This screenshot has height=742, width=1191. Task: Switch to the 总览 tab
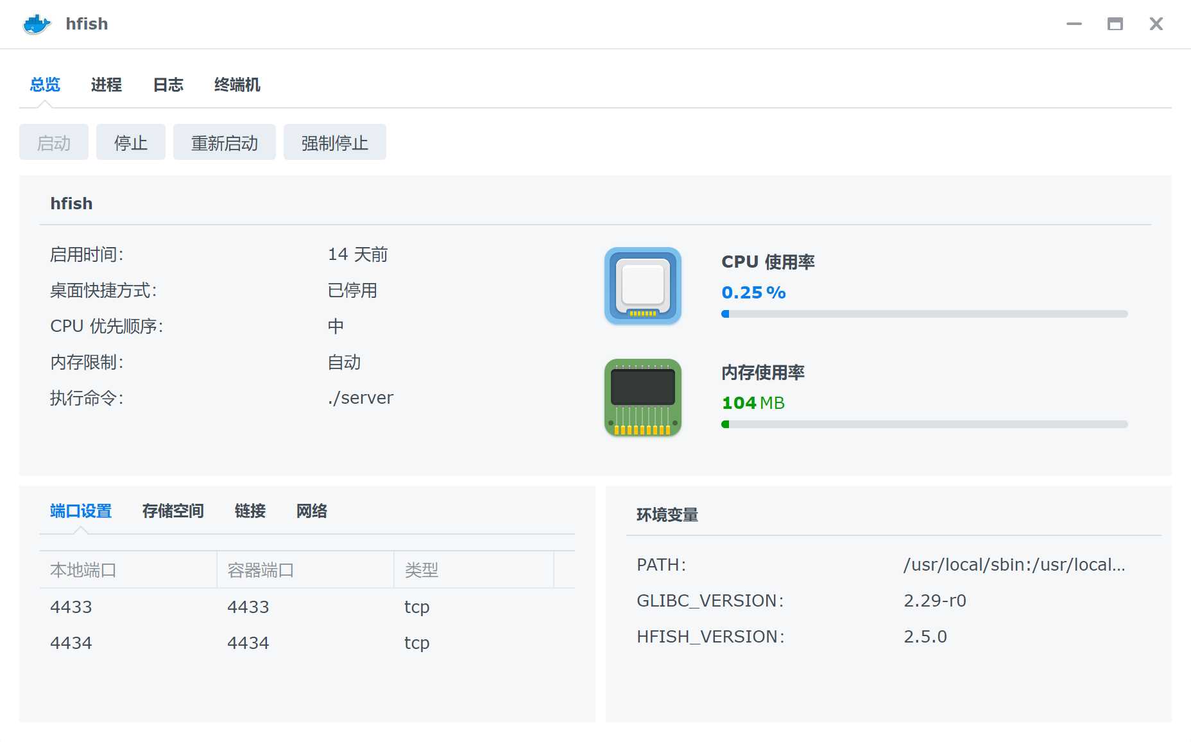tap(45, 85)
